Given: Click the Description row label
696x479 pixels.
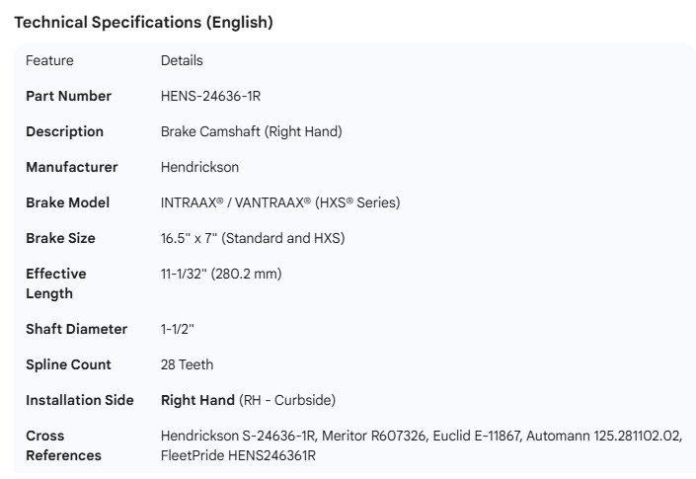Looking at the screenshot, I should pos(64,131).
